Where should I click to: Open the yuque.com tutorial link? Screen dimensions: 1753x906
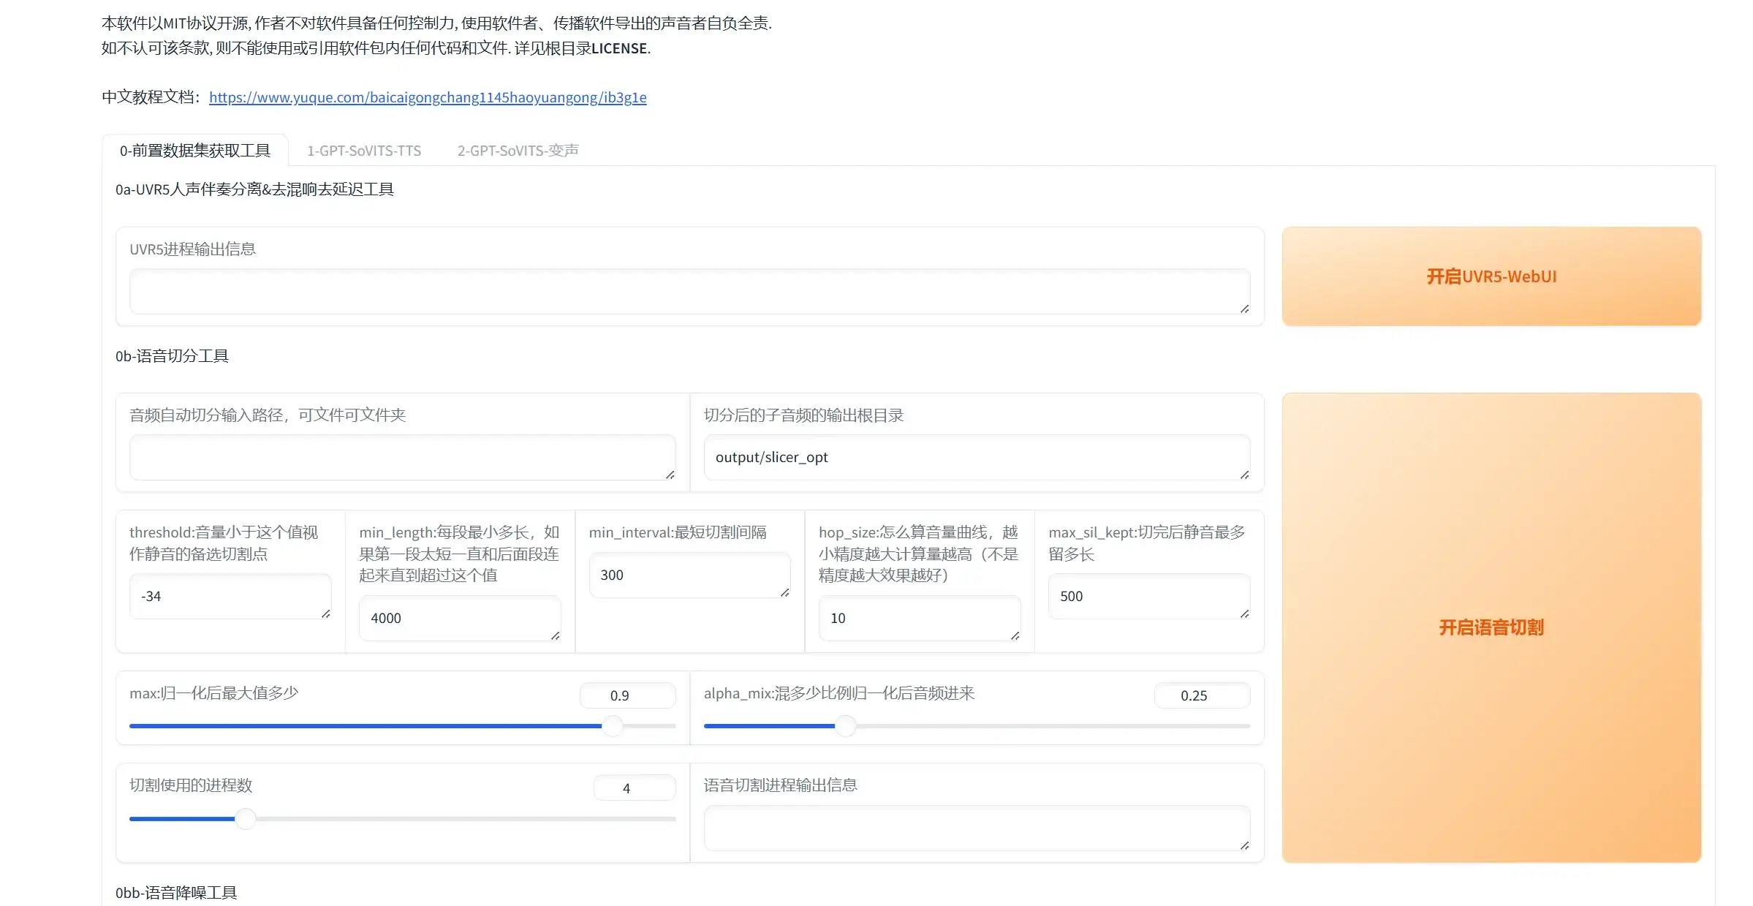(428, 97)
